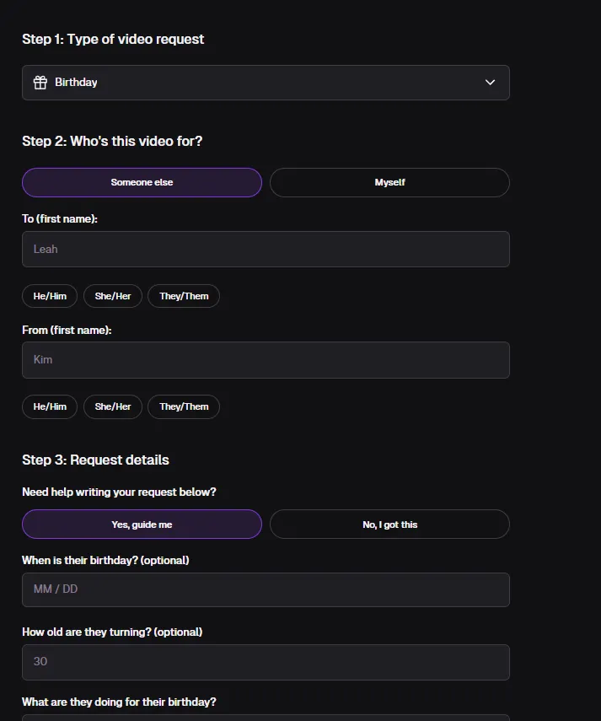The width and height of the screenshot is (601, 721).
Task: Click the 'When is their birthday?' label
Action: click(105, 560)
